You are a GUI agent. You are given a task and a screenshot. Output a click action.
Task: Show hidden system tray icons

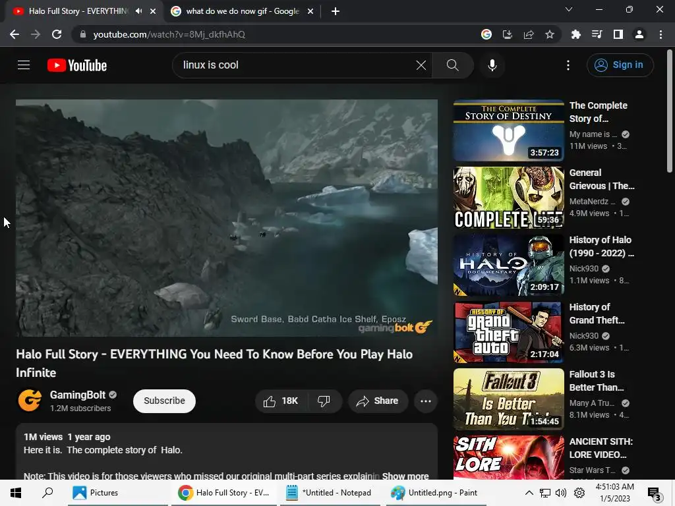coord(529,493)
